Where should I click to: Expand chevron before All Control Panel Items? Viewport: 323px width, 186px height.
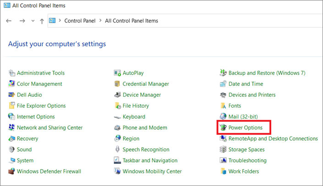[100, 21]
